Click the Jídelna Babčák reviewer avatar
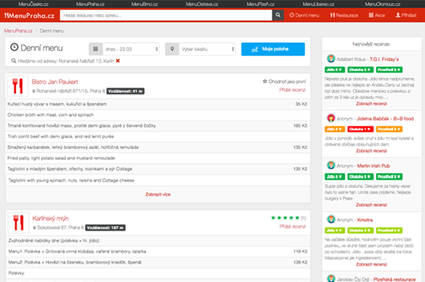This screenshot has height=282, width=425. pos(330,118)
